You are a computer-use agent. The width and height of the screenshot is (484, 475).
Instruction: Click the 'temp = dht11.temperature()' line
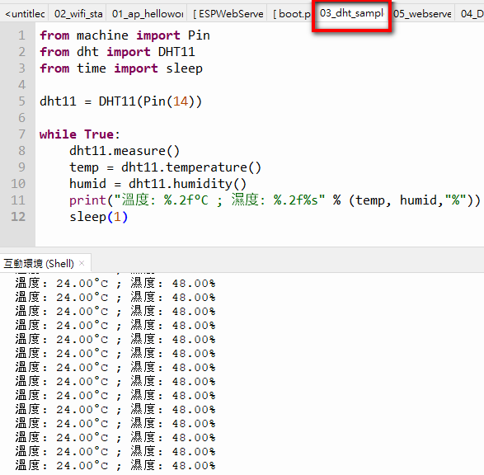click(166, 167)
